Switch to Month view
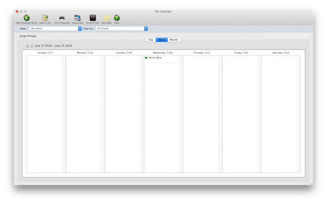Viewport: 327px width, 204px height. [x=174, y=40]
